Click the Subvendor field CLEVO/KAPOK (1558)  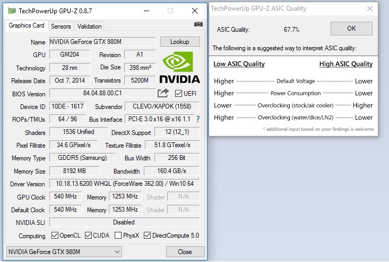click(162, 106)
